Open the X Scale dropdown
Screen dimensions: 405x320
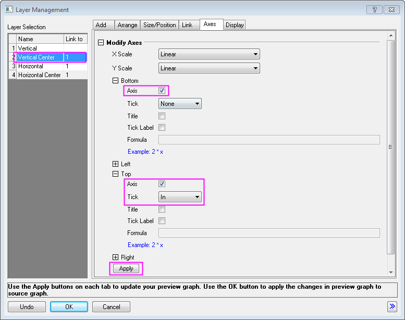pyautogui.click(x=208, y=54)
